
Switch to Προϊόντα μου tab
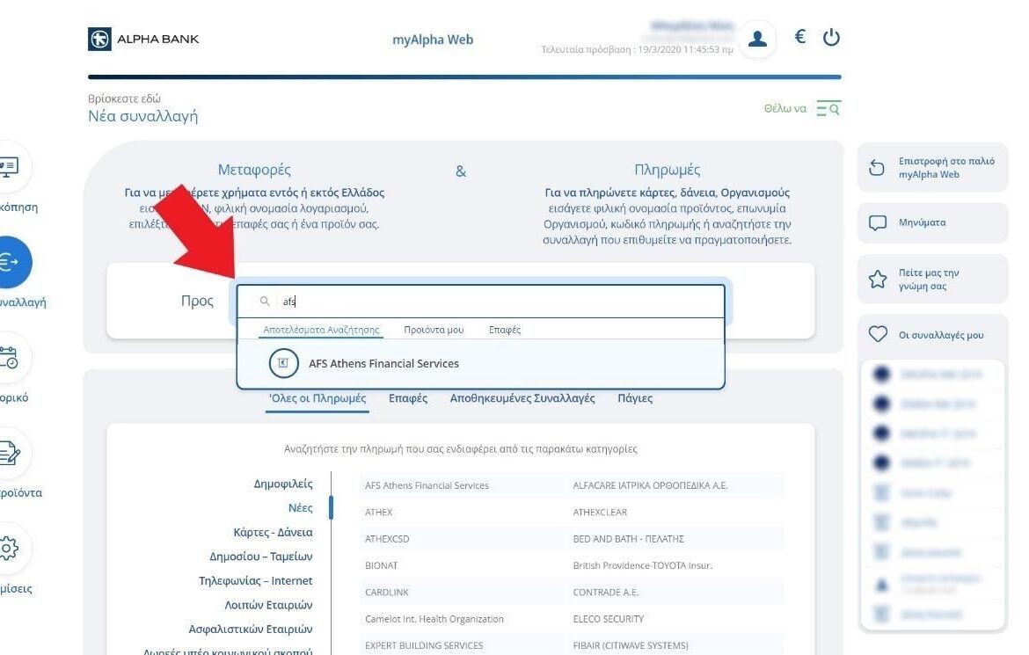[434, 330]
